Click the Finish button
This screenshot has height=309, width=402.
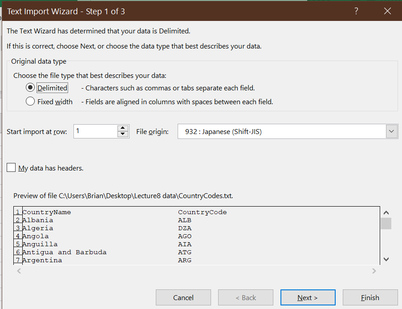[x=370, y=297]
